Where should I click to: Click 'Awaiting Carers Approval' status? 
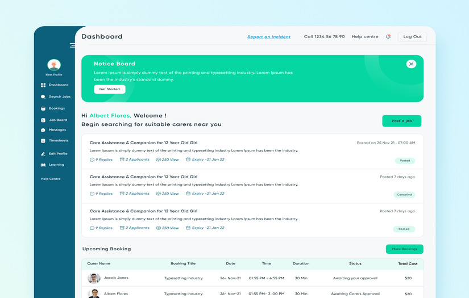click(355, 294)
